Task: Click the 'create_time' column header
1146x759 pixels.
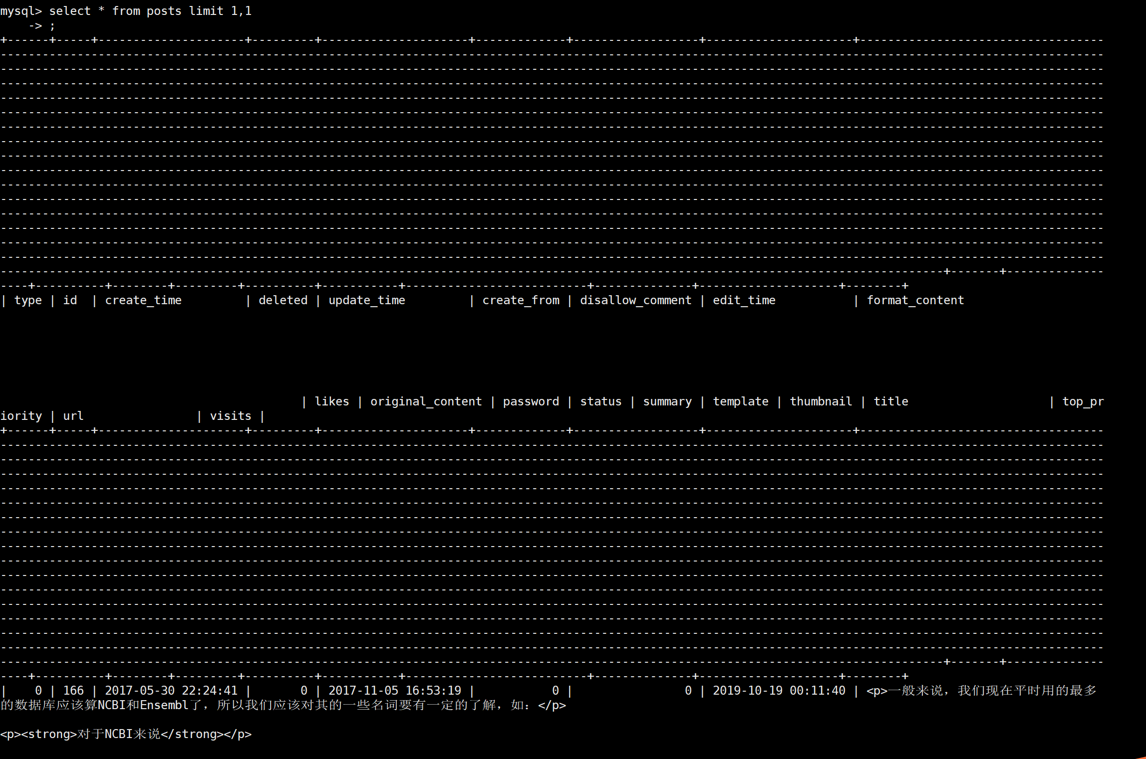Action: coord(143,300)
